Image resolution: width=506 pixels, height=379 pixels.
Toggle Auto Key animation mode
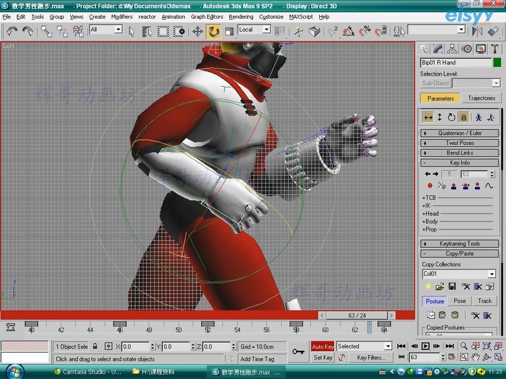(x=322, y=347)
